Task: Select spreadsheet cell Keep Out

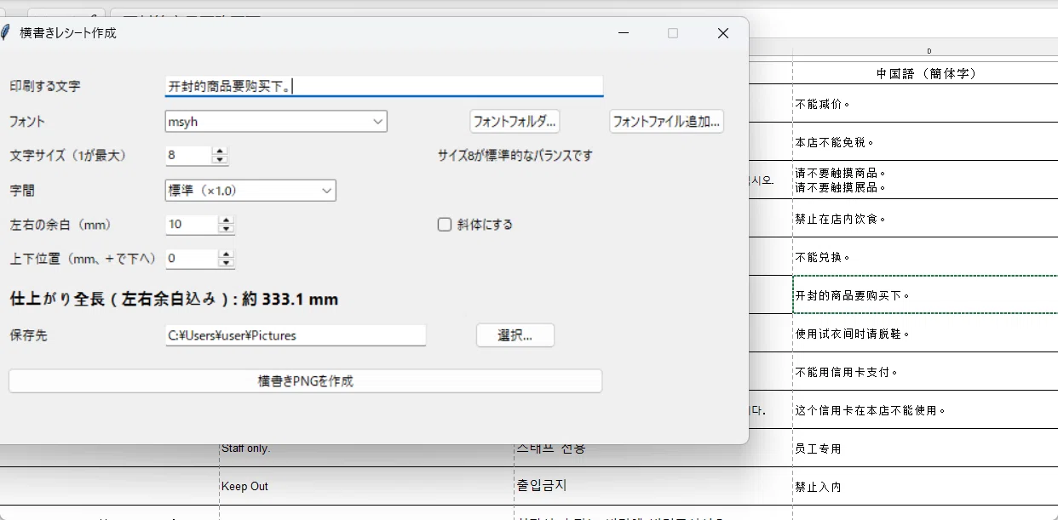Action: [366, 486]
